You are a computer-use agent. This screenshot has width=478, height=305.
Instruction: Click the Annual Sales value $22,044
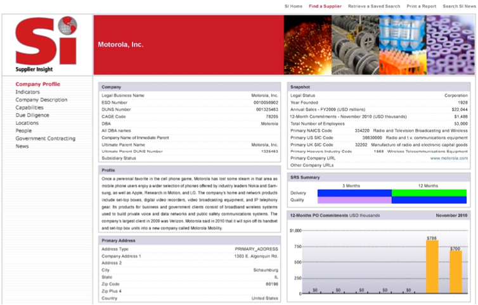[x=460, y=109]
